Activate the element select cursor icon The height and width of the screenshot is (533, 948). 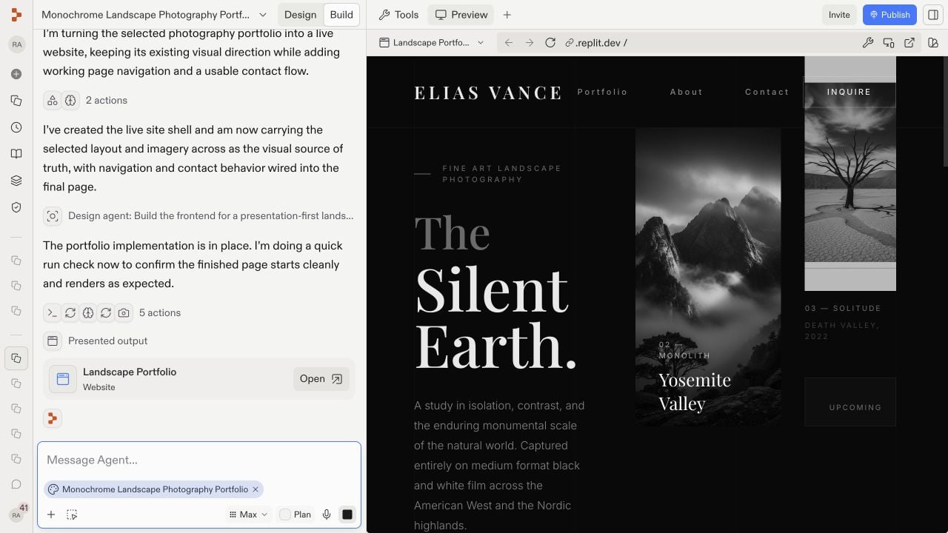point(72,514)
